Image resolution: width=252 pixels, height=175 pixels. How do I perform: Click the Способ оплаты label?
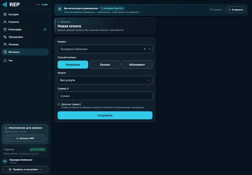(x=67, y=57)
